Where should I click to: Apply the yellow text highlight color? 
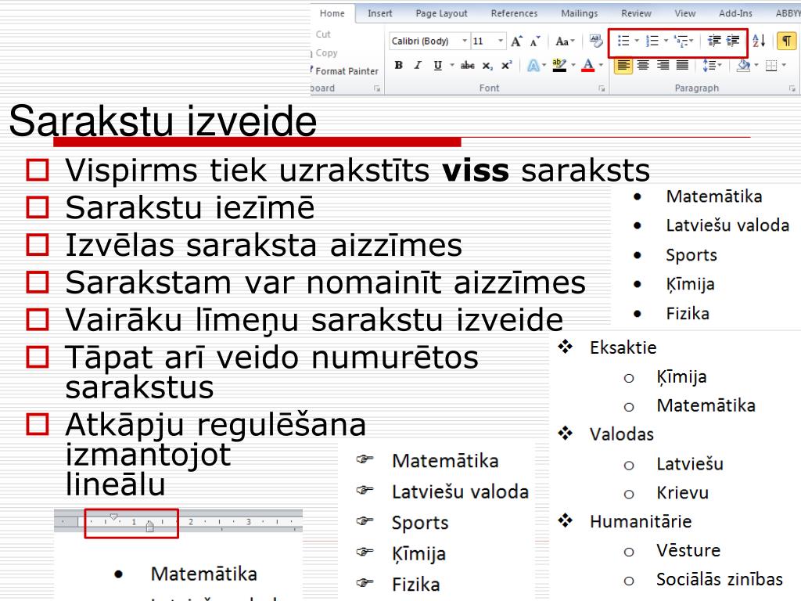tap(559, 66)
